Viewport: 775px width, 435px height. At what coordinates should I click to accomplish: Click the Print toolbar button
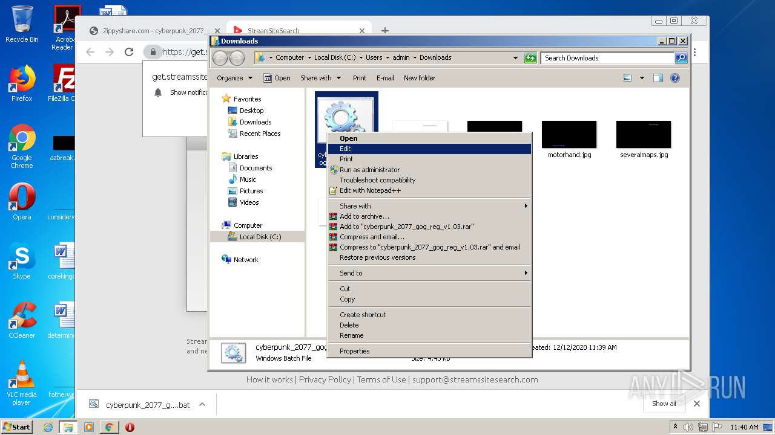(x=360, y=78)
